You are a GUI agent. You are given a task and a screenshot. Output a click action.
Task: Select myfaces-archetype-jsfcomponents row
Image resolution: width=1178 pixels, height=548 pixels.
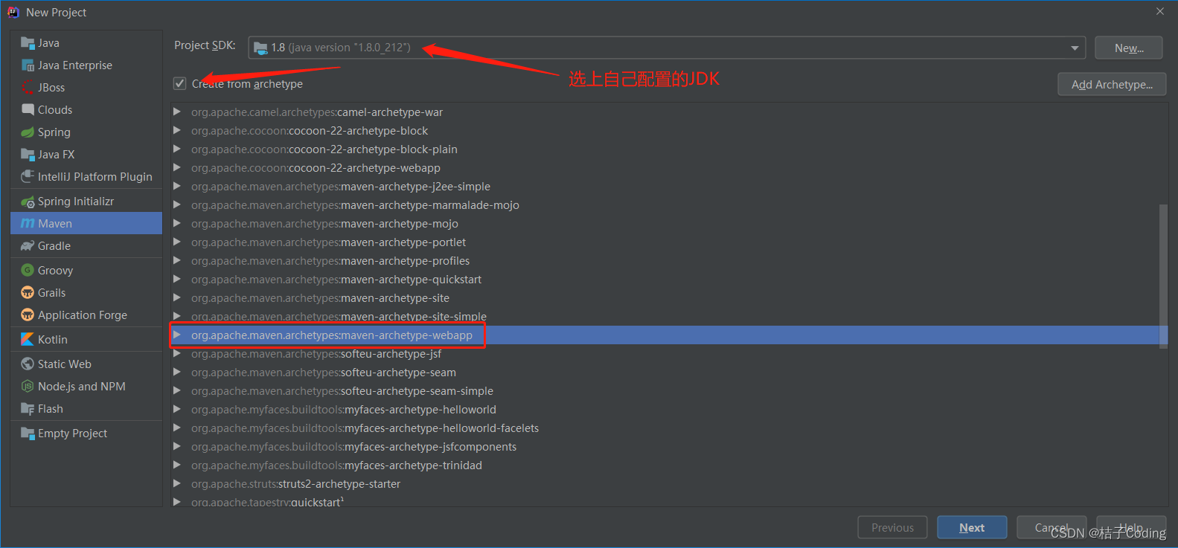coord(668,447)
